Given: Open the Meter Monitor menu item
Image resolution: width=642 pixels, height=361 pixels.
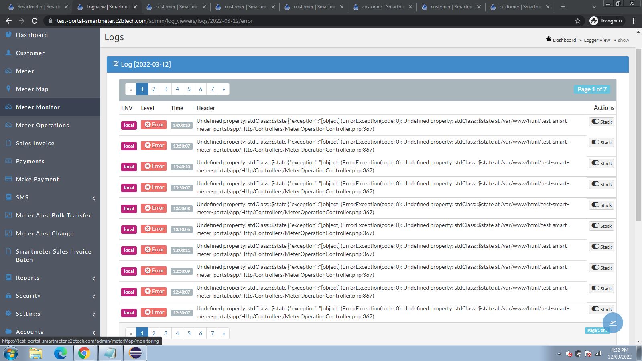Looking at the screenshot, I should point(50,107).
